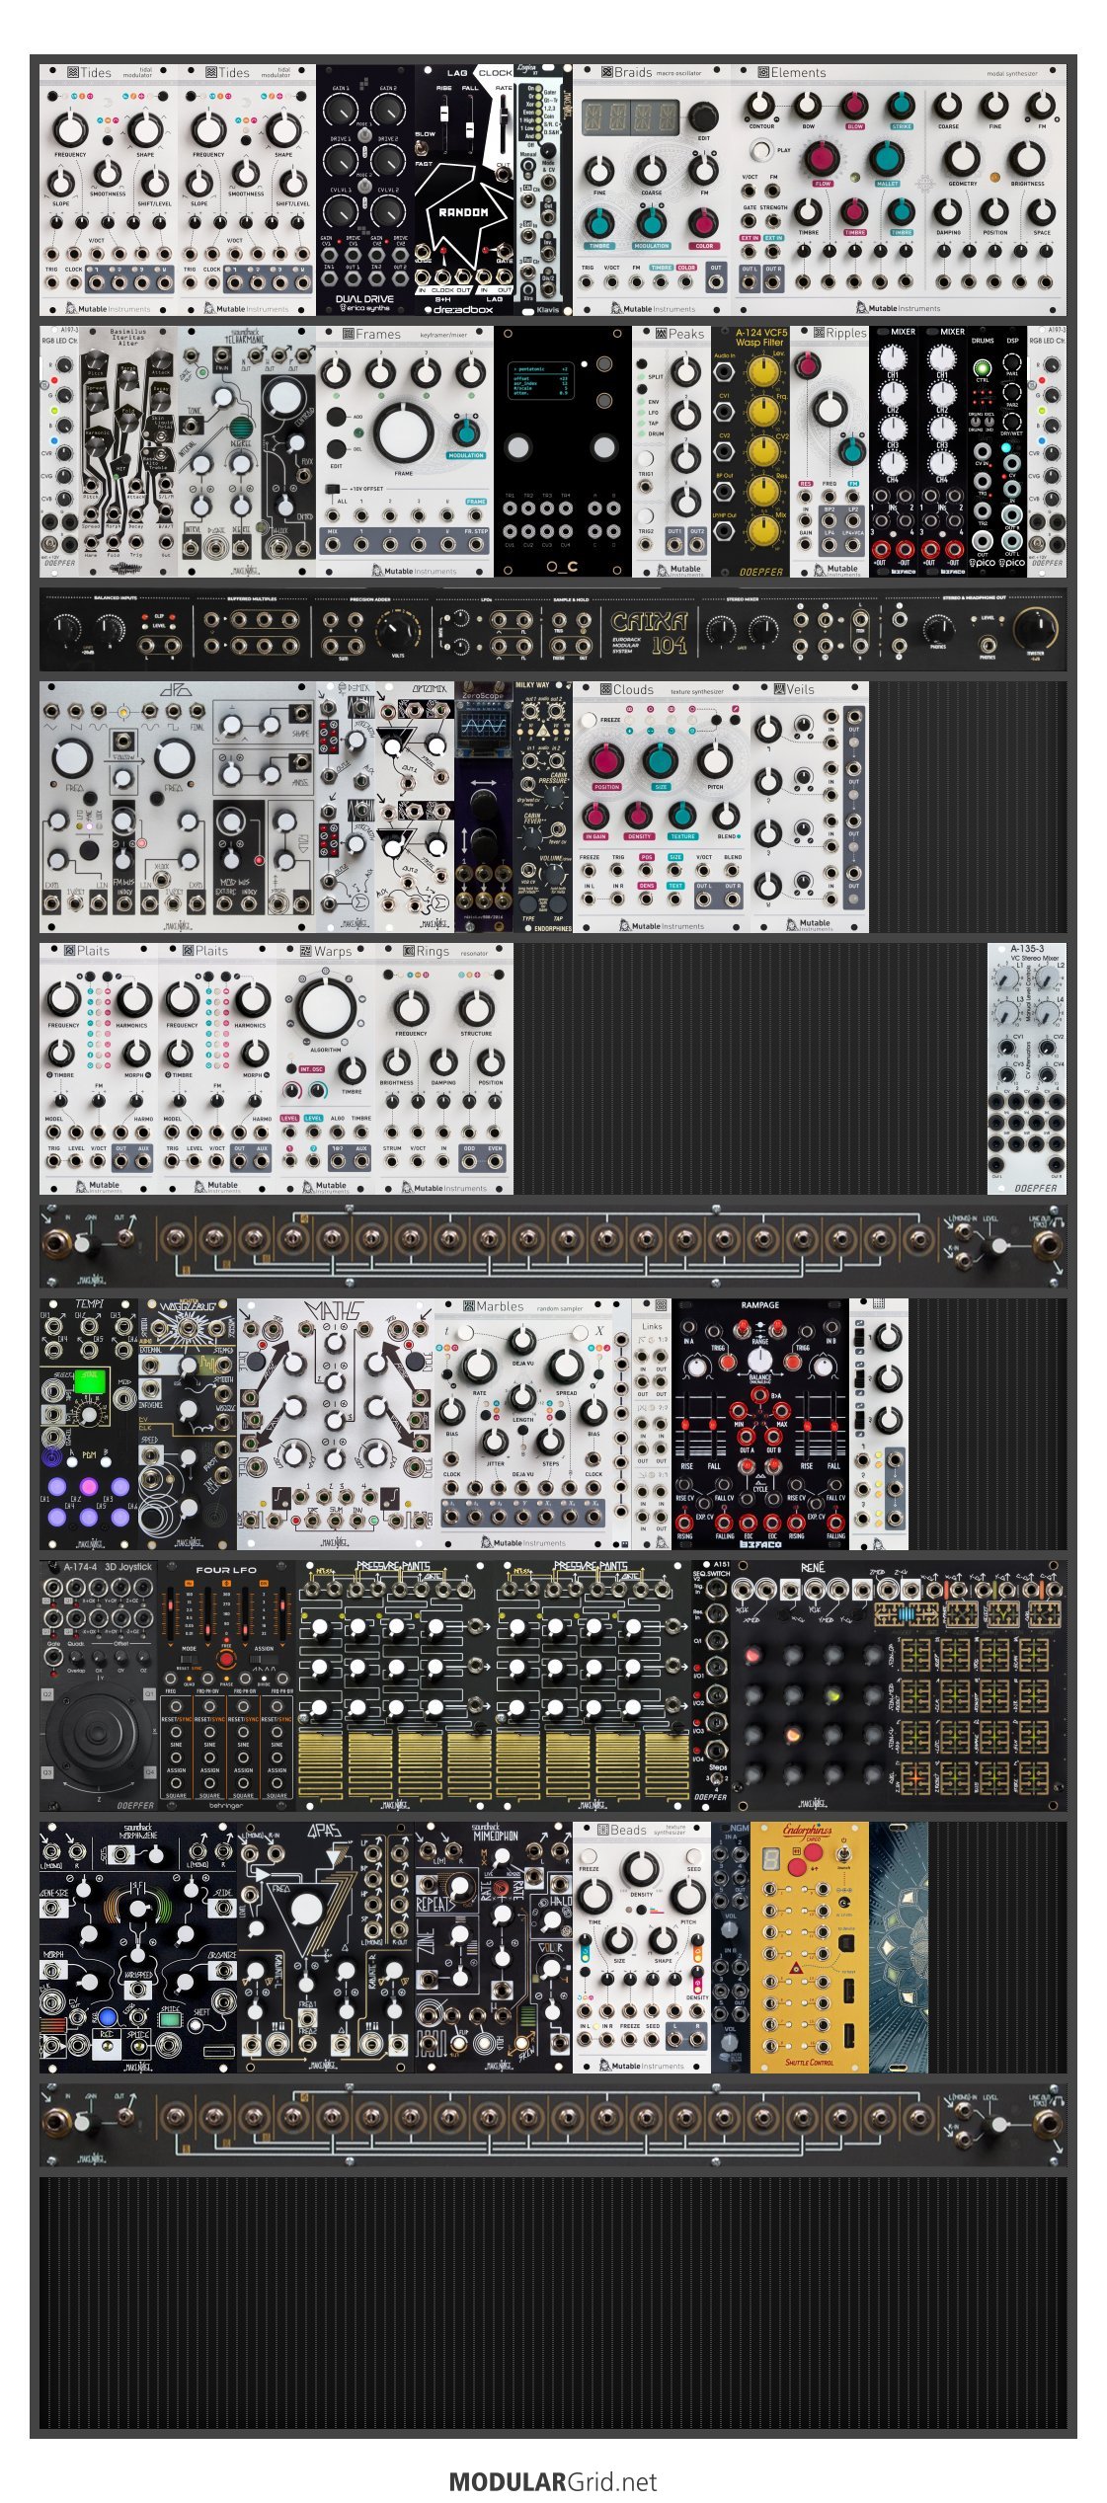1107x2503 pixels.
Task: Choose the A-151 Seq. Switch module
Action: [711, 1685]
